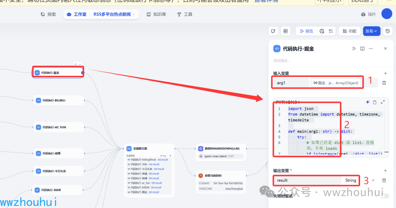Open version history icon beside 发布
Image resolution: width=396 pixels, height=208 pixels.
click(388, 31)
